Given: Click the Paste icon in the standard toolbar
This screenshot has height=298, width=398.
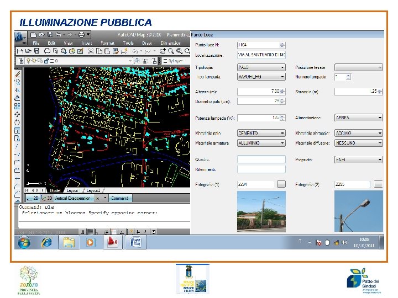Looking at the screenshot, I should tap(107, 51).
